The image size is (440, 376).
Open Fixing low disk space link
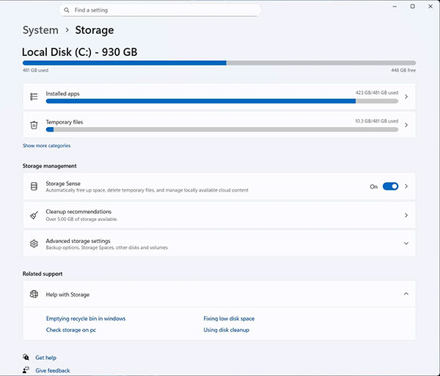229,319
